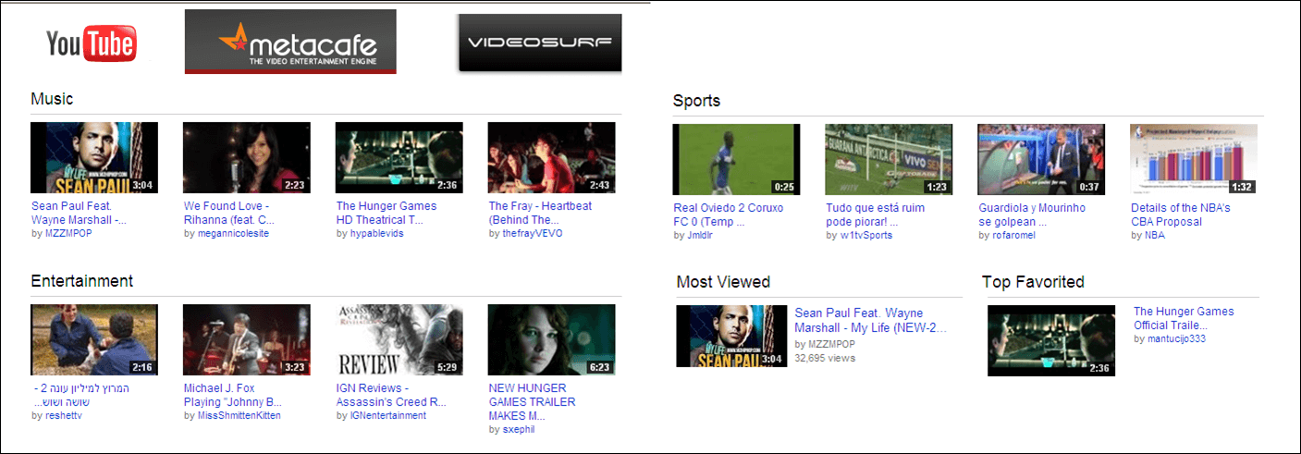Open Jmldlr uploader channel
This screenshot has width=1301, height=454.
click(x=700, y=235)
